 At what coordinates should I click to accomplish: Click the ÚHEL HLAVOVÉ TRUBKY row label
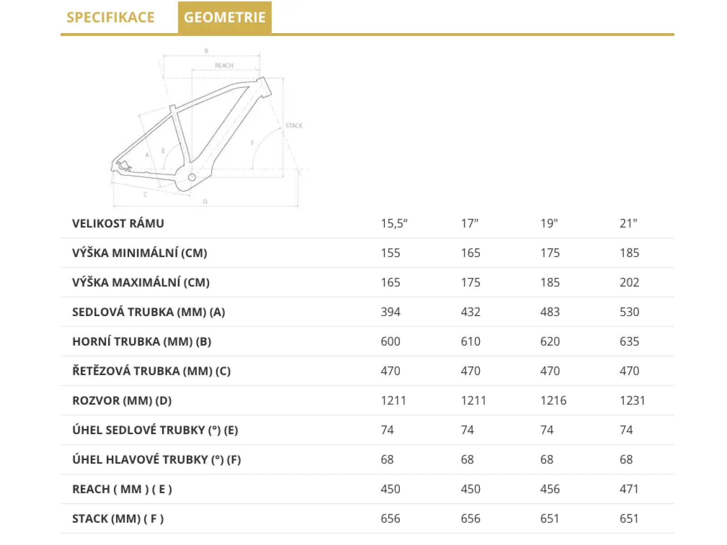[156, 460]
